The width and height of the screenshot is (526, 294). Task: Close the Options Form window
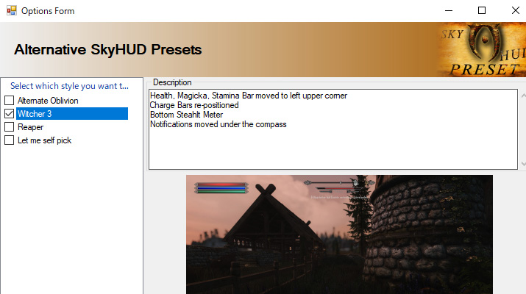[515, 11]
